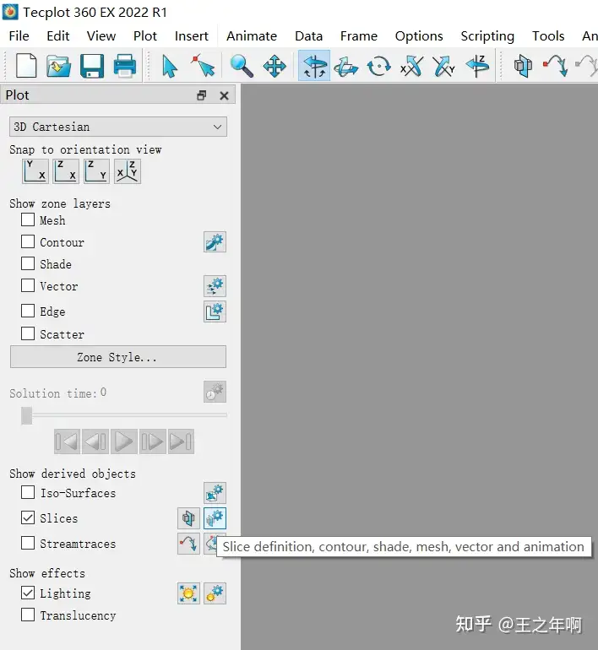Snap to XZ orientation view
Screen dimensions: 598x650
(66, 171)
